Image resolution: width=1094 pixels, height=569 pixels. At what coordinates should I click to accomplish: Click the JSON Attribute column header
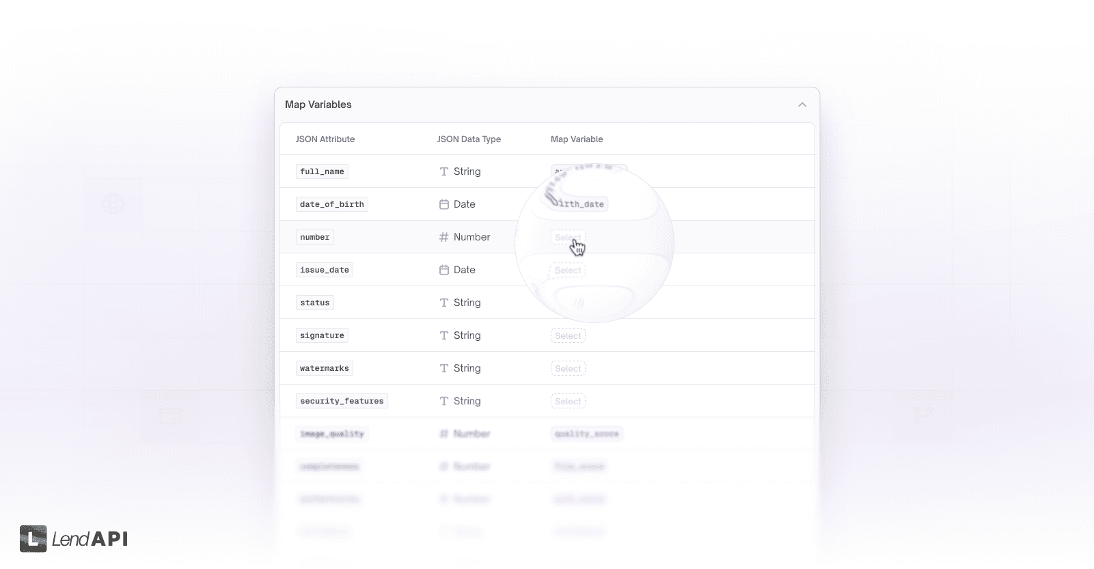325,139
